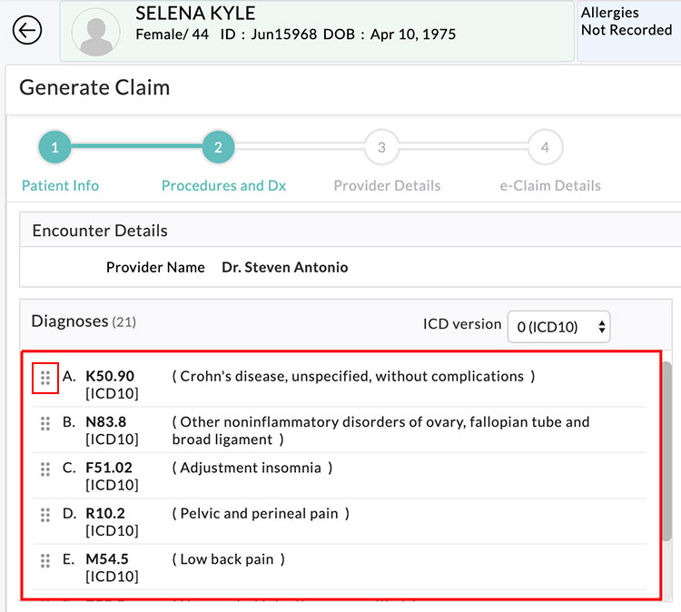Open the Provider Details step label

387,185
